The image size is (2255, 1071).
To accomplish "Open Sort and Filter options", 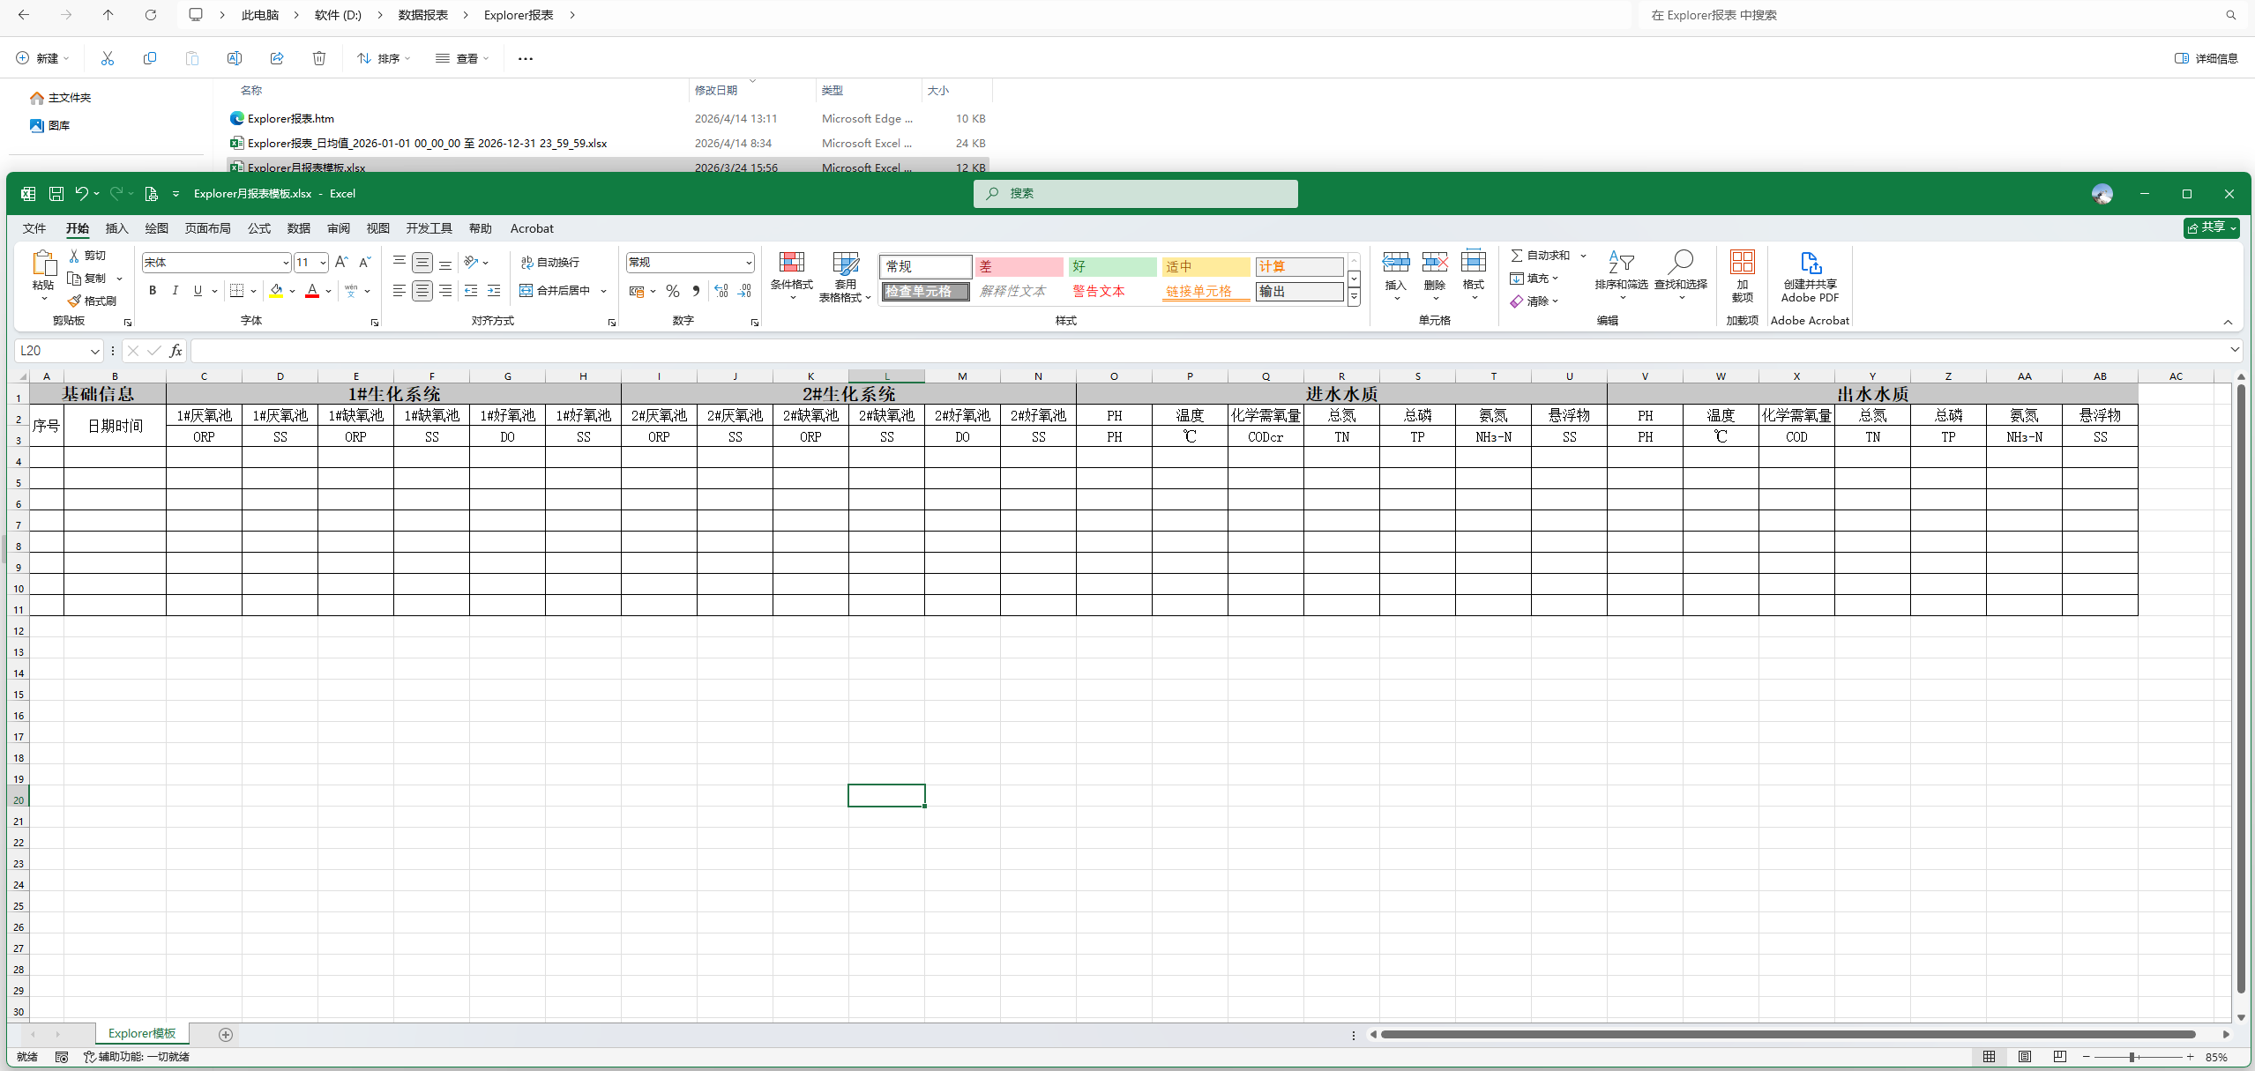I will (x=1622, y=275).
